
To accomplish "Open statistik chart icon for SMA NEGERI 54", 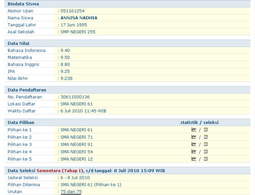I will pos(194,152).
